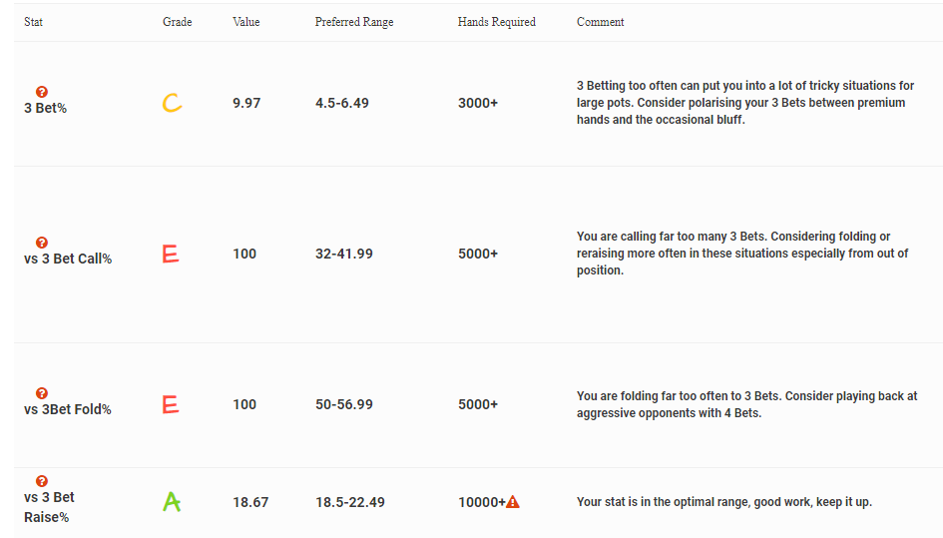Image resolution: width=943 pixels, height=538 pixels.
Task: Click the help icon above vs 3Bet Fold%
Action: point(42,393)
